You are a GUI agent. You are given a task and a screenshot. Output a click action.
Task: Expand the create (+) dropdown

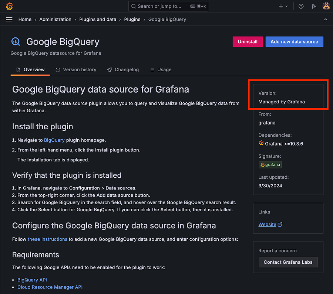click(x=283, y=6)
